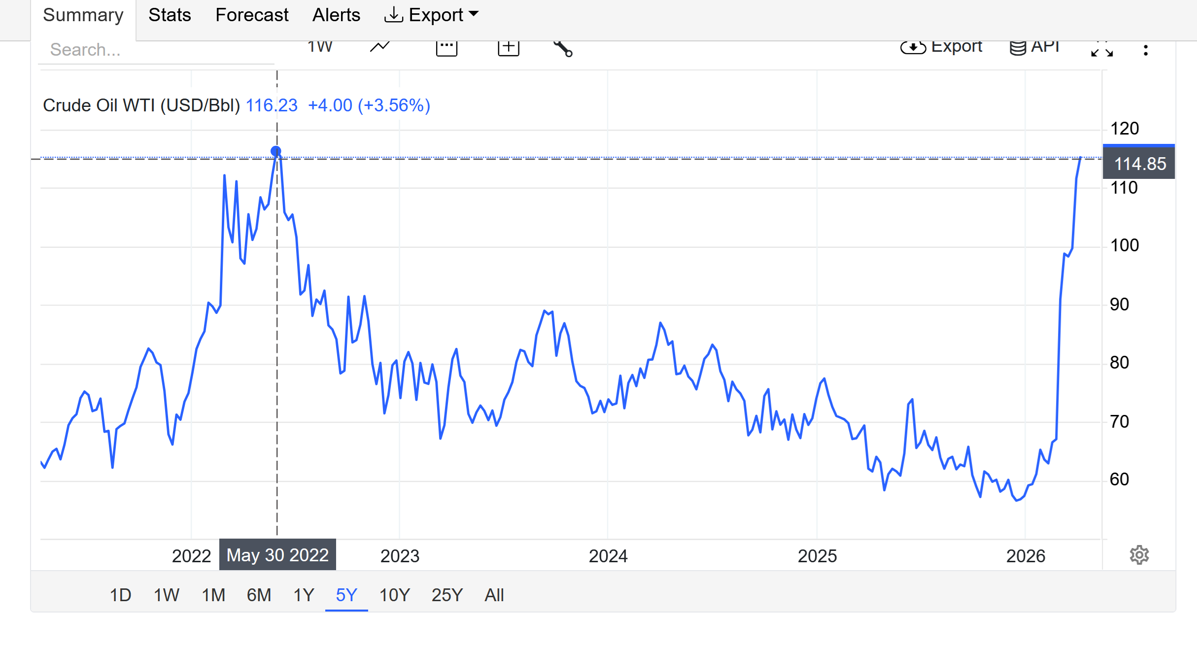The image size is (1197, 648).
Task: Switch to the Stats tab
Action: click(170, 15)
